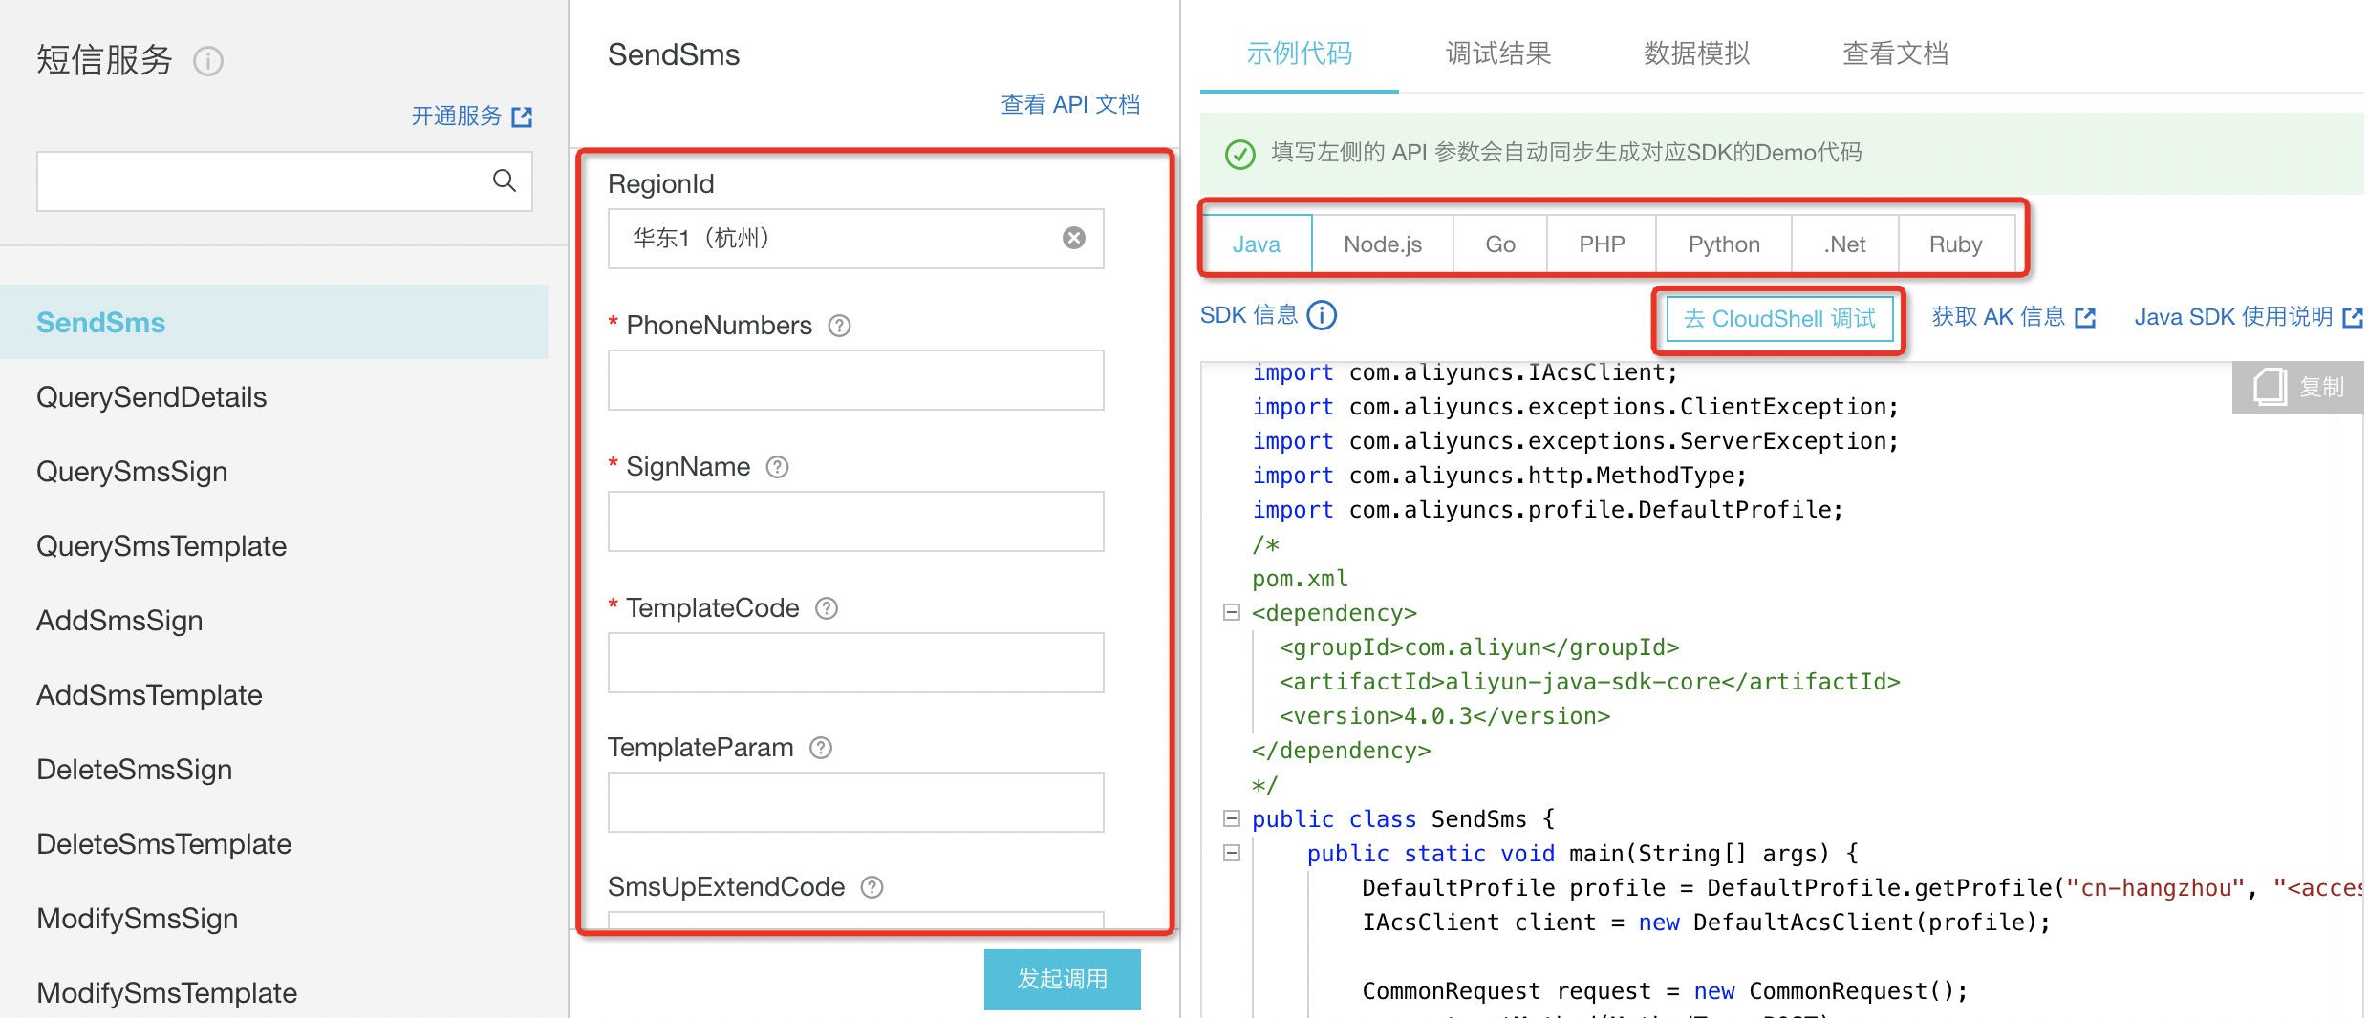The image size is (2368, 1018).
Task: Click into the PhoneNumbers input field
Action: point(855,380)
